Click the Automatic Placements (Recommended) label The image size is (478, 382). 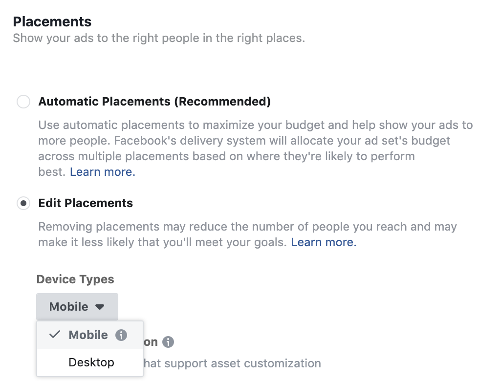click(x=154, y=102)
